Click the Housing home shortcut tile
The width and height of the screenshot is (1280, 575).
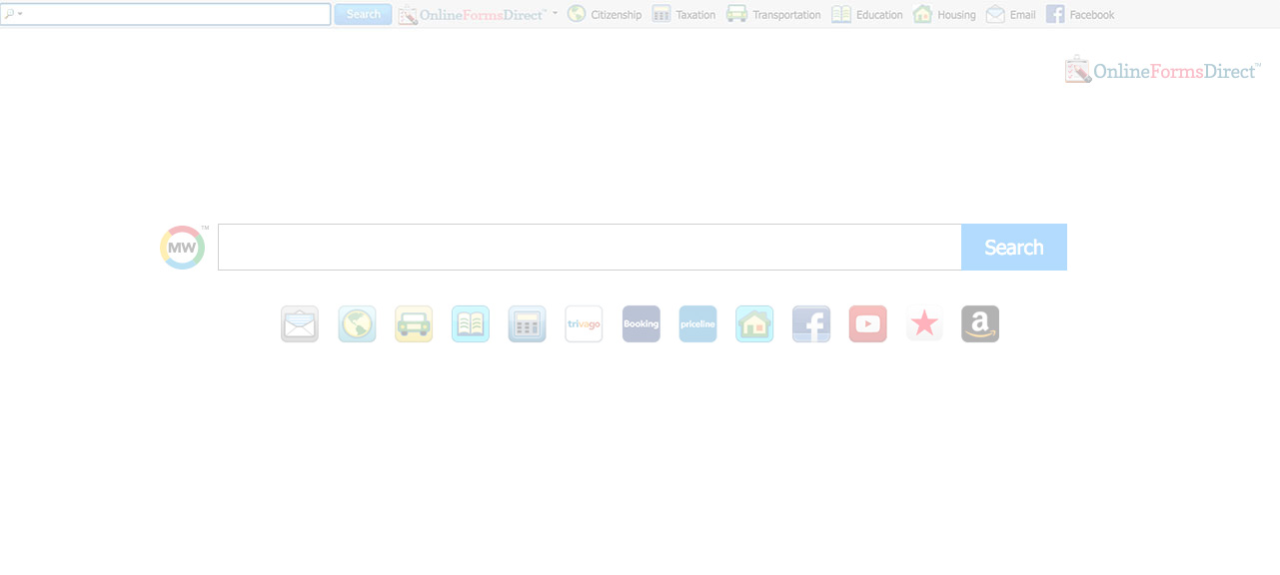click(754, 324)
